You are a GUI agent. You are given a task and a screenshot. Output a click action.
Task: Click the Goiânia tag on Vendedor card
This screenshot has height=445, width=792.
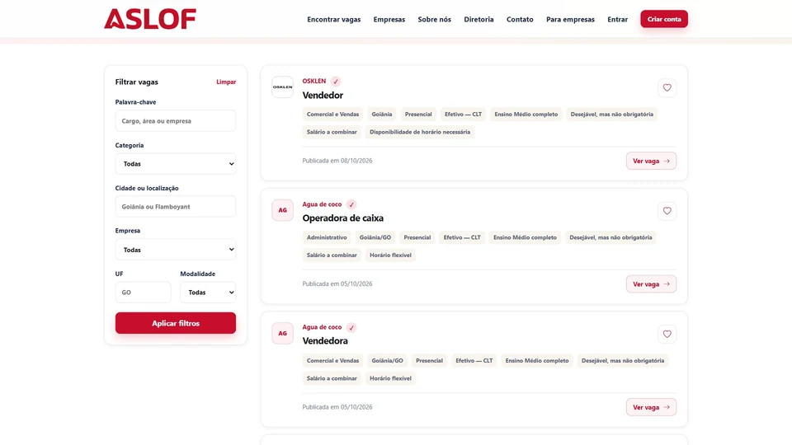[382, 115]
